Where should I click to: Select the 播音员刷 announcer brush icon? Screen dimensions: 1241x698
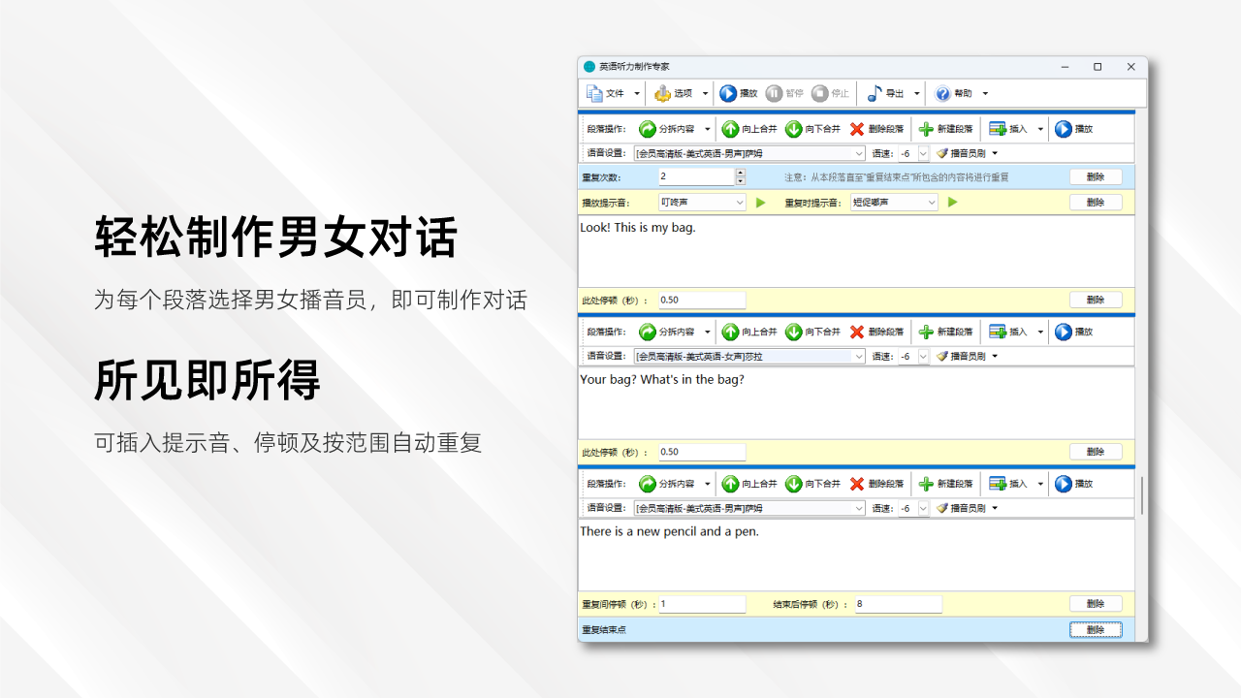tap(941, 154)
